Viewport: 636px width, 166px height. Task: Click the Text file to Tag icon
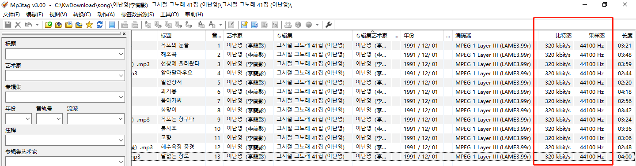tap(178, 25)
